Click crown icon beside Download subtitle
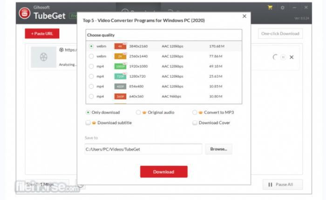326x200 pixels. [x=94, y=123]
